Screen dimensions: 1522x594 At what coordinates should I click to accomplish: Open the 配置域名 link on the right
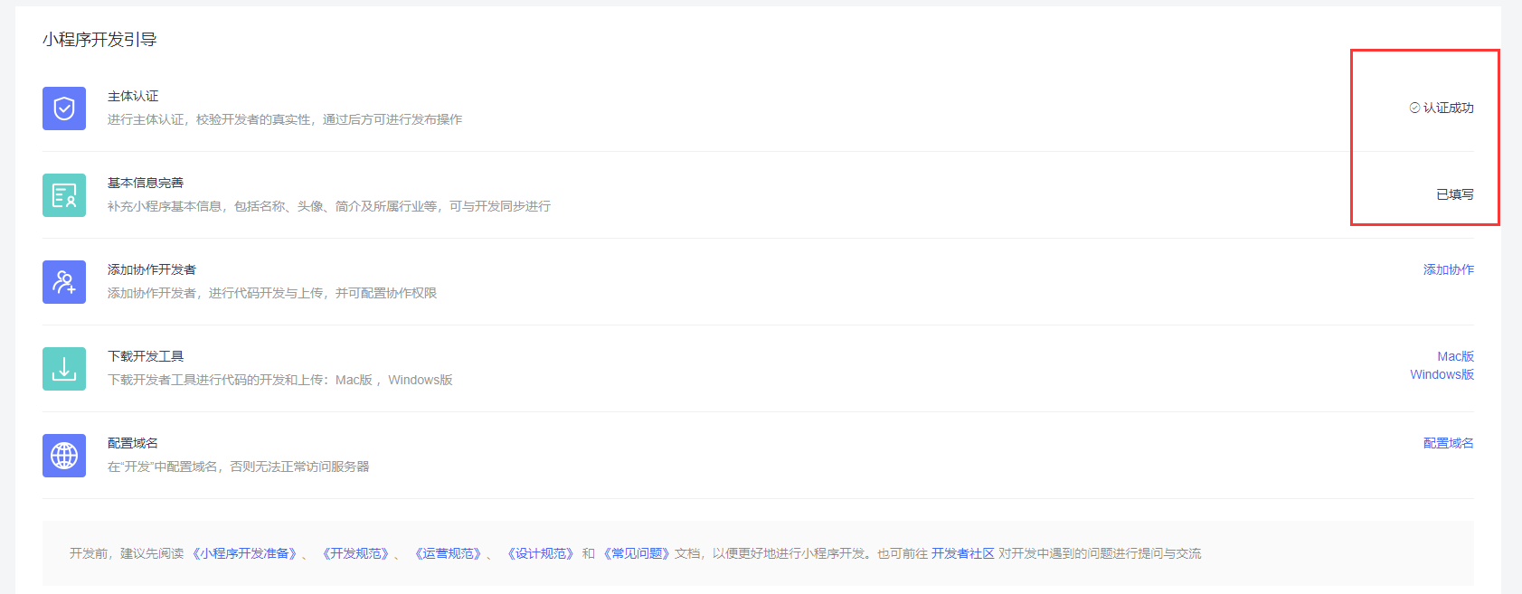pyautogui.click(x=1448, y=443)
